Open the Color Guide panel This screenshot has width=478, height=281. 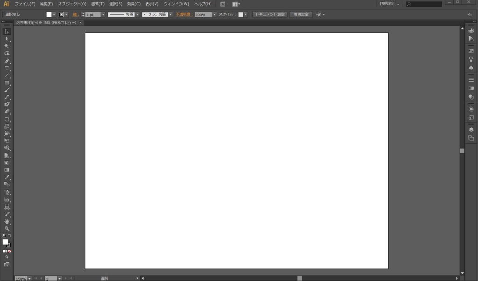[471, 39]
